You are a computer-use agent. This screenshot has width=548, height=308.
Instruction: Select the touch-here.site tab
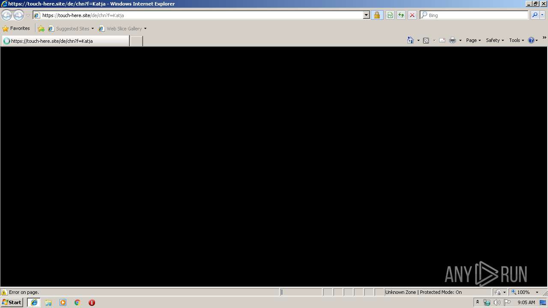(x=65, y=41)
